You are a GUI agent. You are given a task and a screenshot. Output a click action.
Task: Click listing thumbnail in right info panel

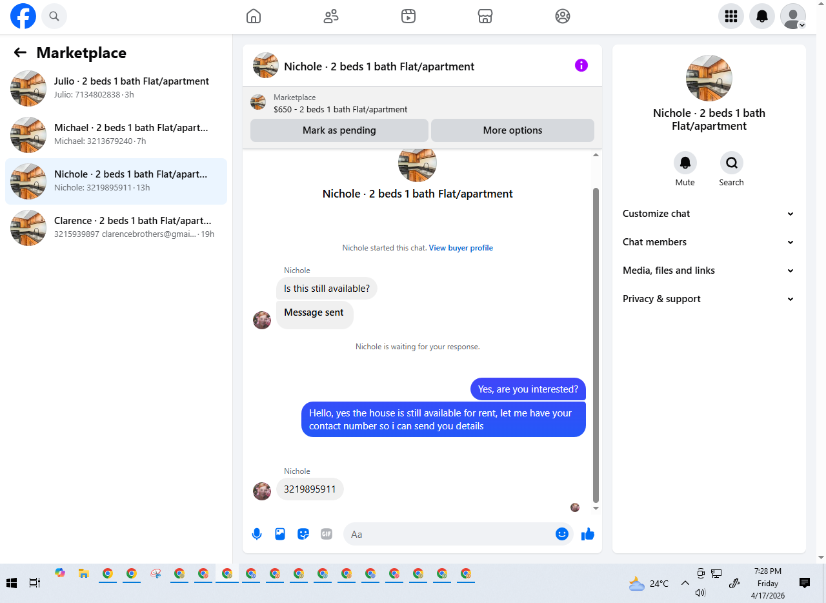click(709, 78)
